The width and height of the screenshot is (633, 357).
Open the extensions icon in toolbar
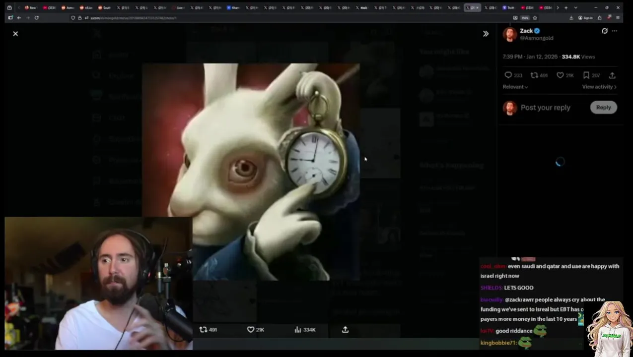pyautogui.click(x=600, y=18)
